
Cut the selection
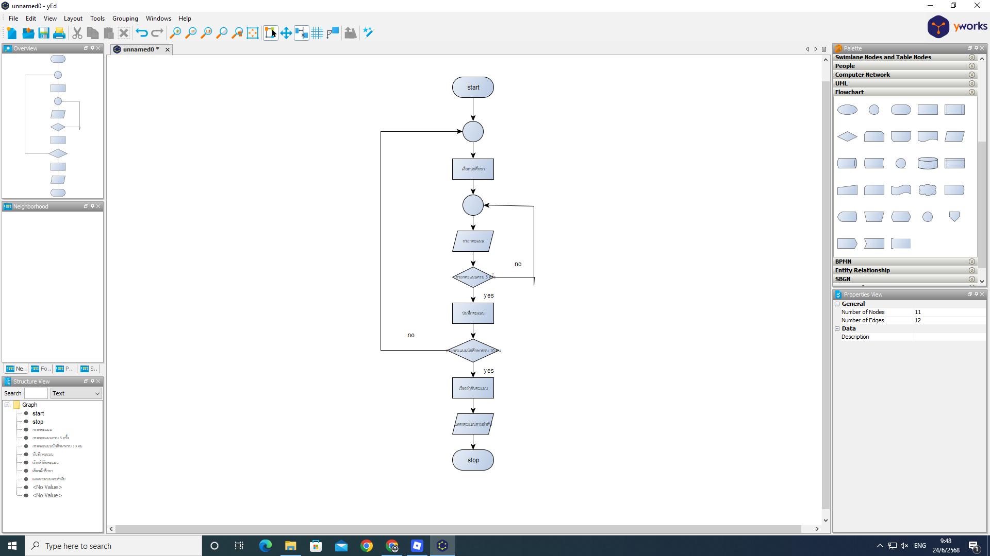coord(77,33)
